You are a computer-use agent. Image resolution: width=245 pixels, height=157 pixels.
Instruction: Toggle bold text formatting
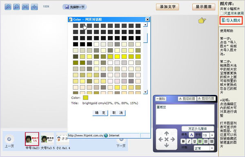coord(183,142)
